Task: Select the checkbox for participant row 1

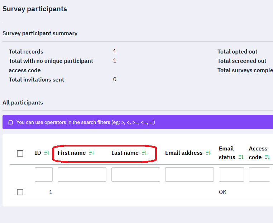Action: pyautogui.click(x=20, y=192)
